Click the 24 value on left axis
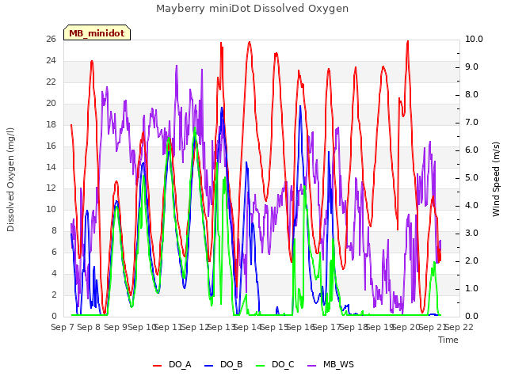 [51, 60]
